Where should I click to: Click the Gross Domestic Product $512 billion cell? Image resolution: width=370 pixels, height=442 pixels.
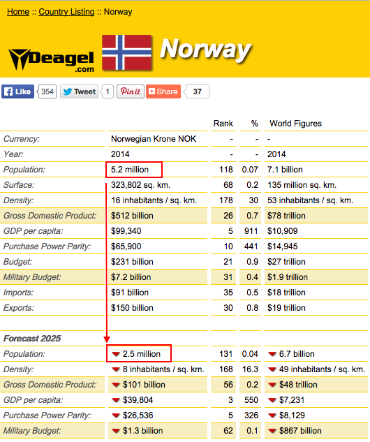158,216
